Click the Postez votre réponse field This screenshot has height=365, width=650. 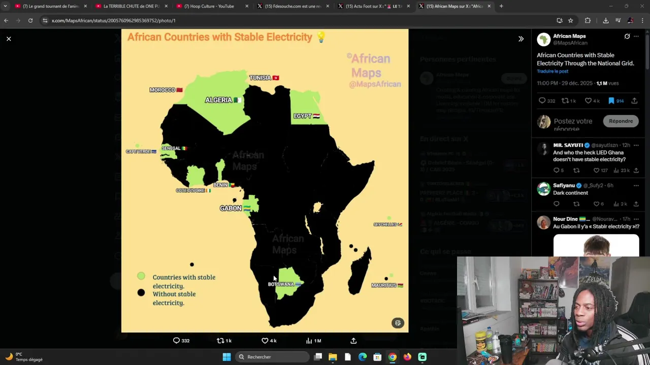tap(573, 125)
